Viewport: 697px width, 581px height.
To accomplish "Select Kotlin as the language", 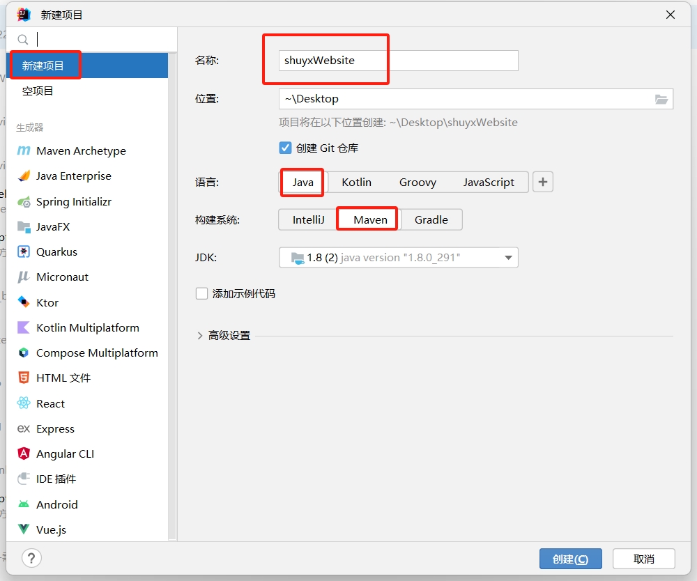I will pos(356,182).
